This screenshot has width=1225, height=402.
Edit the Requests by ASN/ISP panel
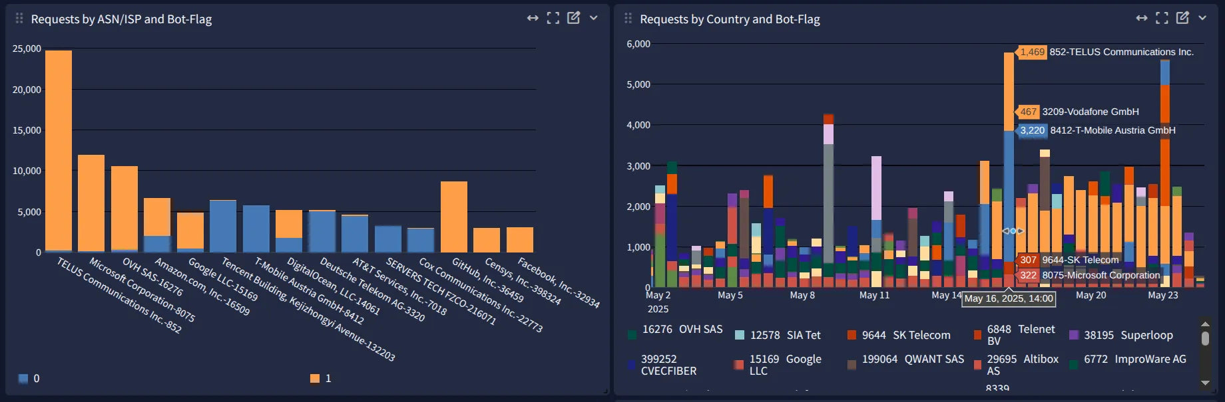click(x=573, y=18)
